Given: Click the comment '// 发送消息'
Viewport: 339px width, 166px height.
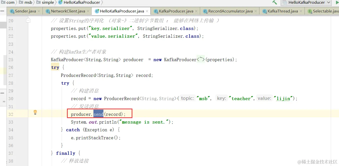Looking at the screenshot, I should pos(85,106).
